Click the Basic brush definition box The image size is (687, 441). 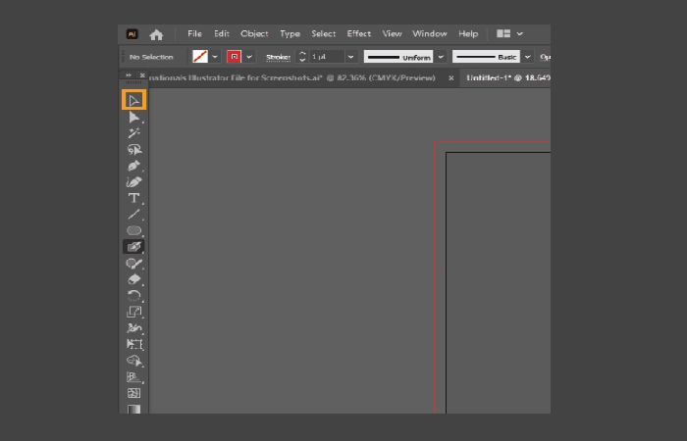tap(486, 57)
